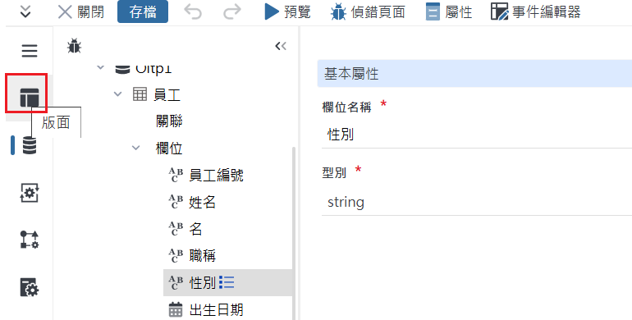
Task: Save with the 存檔 button
Action: coord(143,11)
